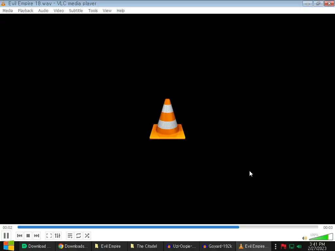The width and height of the screenshot is (335, 251).
Task: Open the taskbar clock 3:41 PM
Action: pyautogui.click(x=317, y=246)
